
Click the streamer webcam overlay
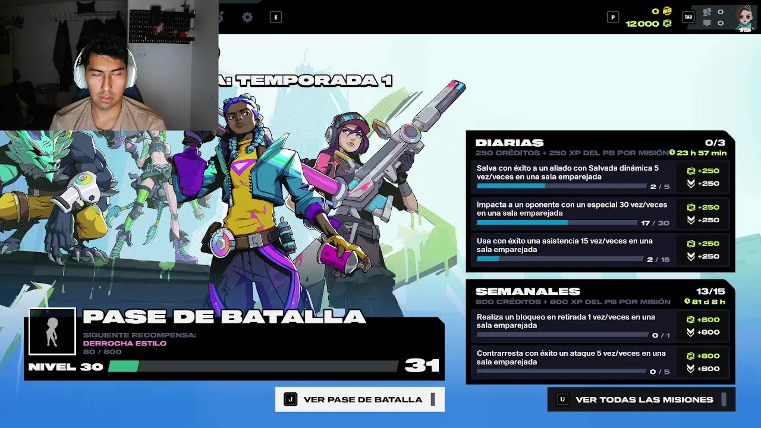coord(109,65)
